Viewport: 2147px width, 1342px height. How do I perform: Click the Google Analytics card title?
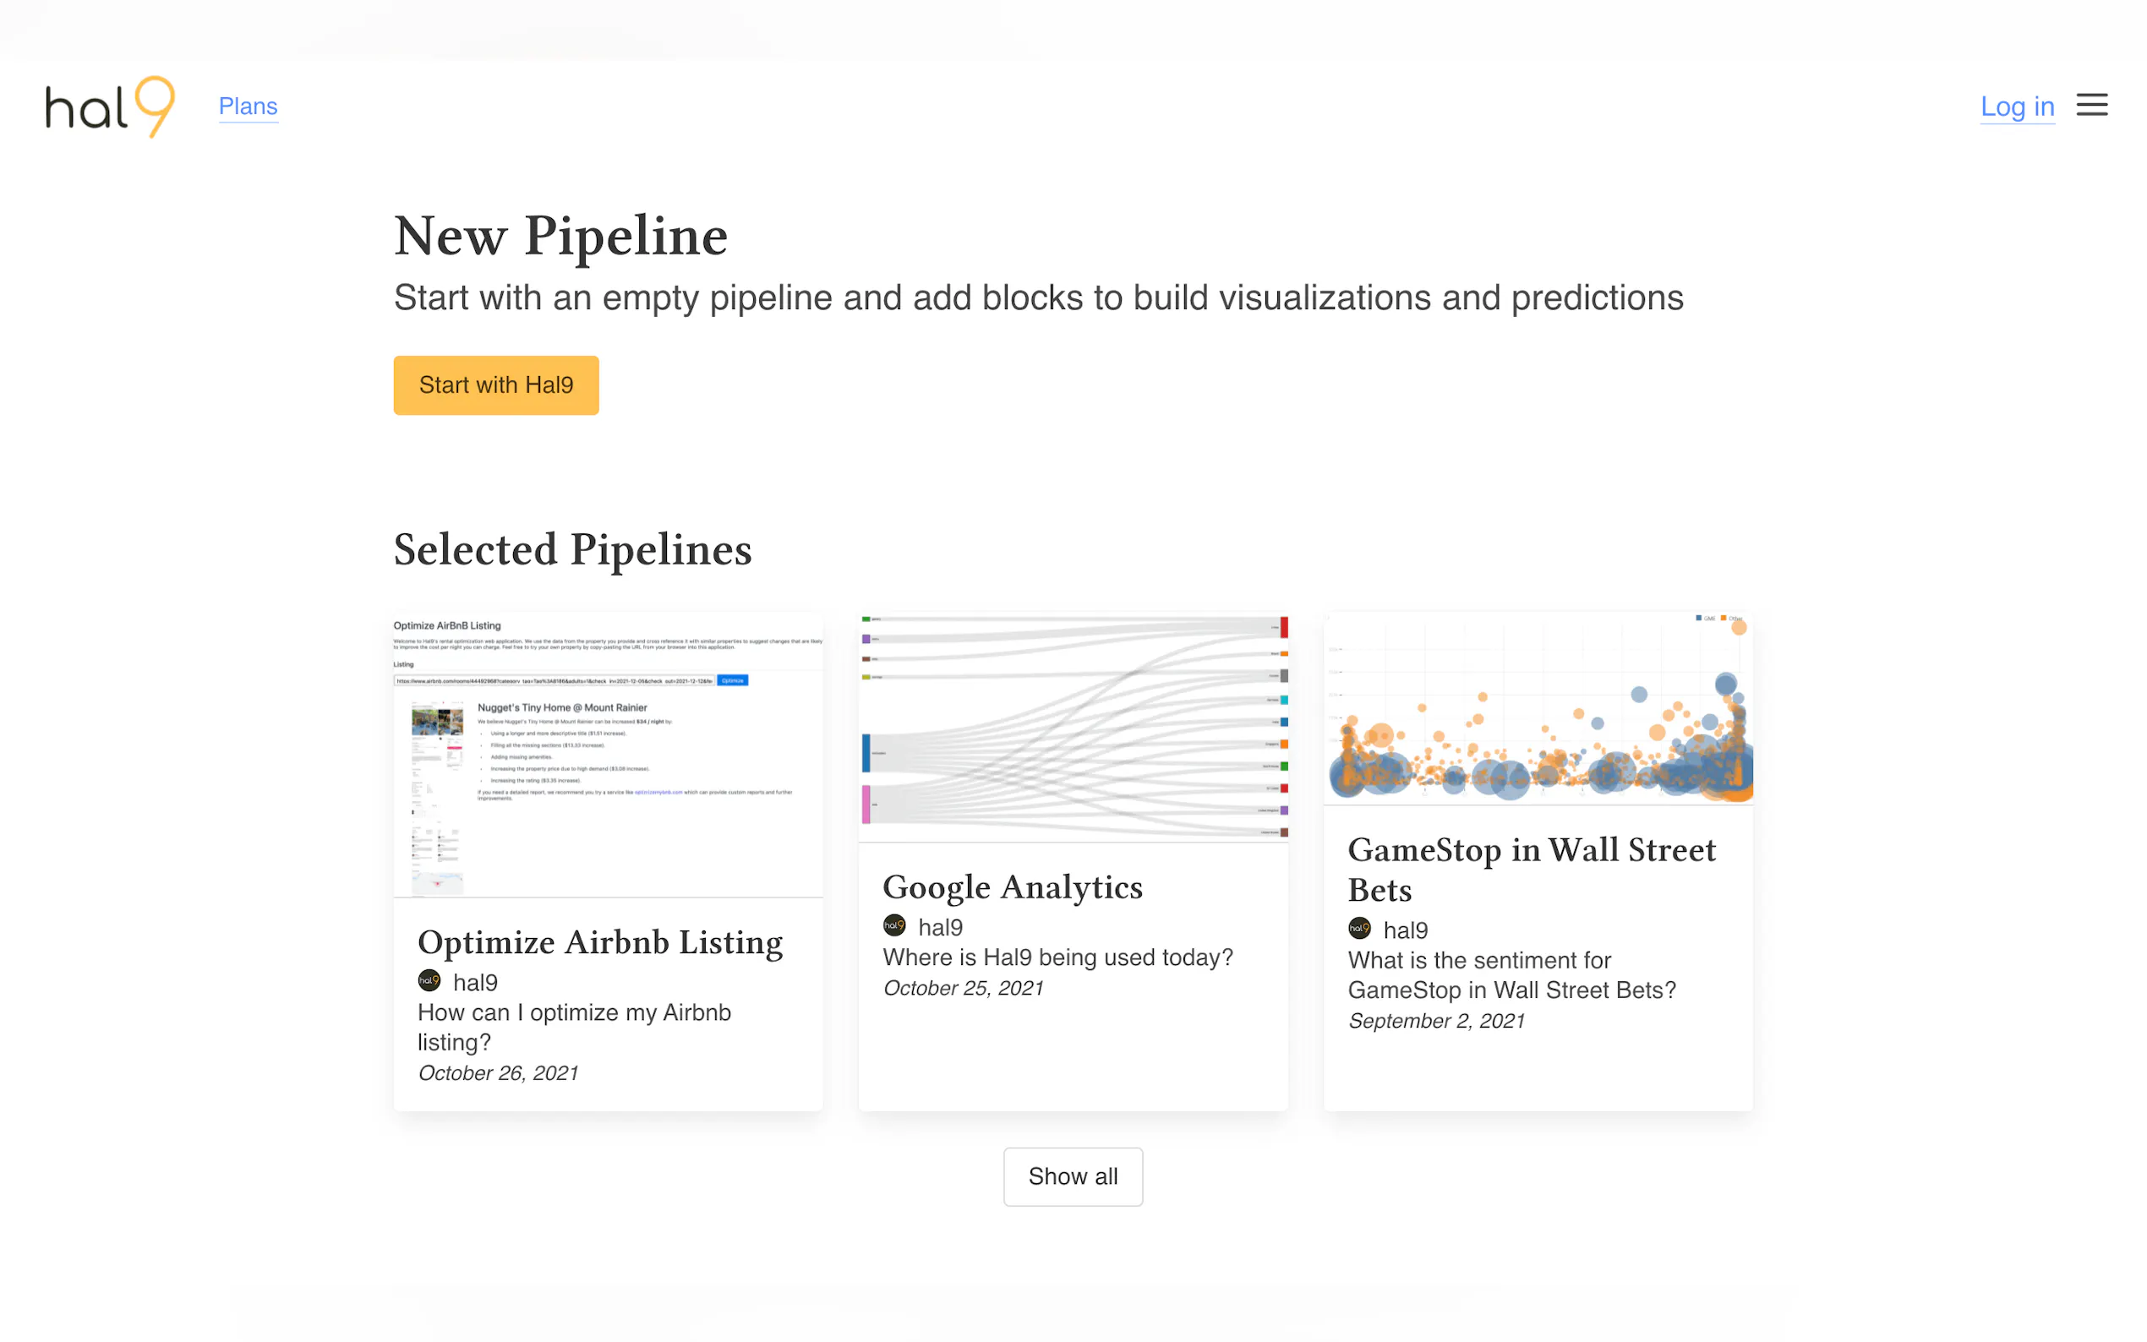pyautogui.click(x=1012, y=886)
